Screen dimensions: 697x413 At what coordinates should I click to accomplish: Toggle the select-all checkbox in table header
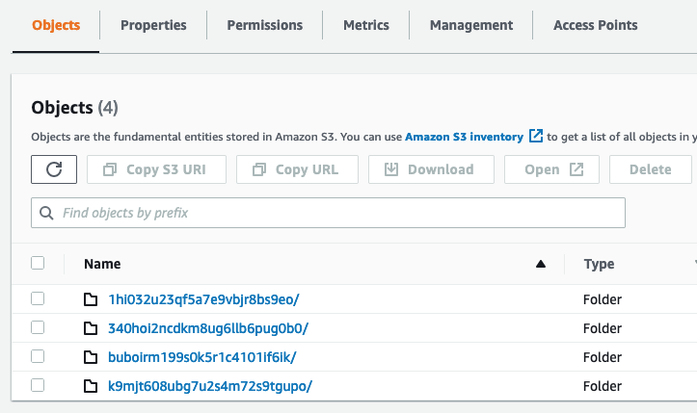click(38, 263)
